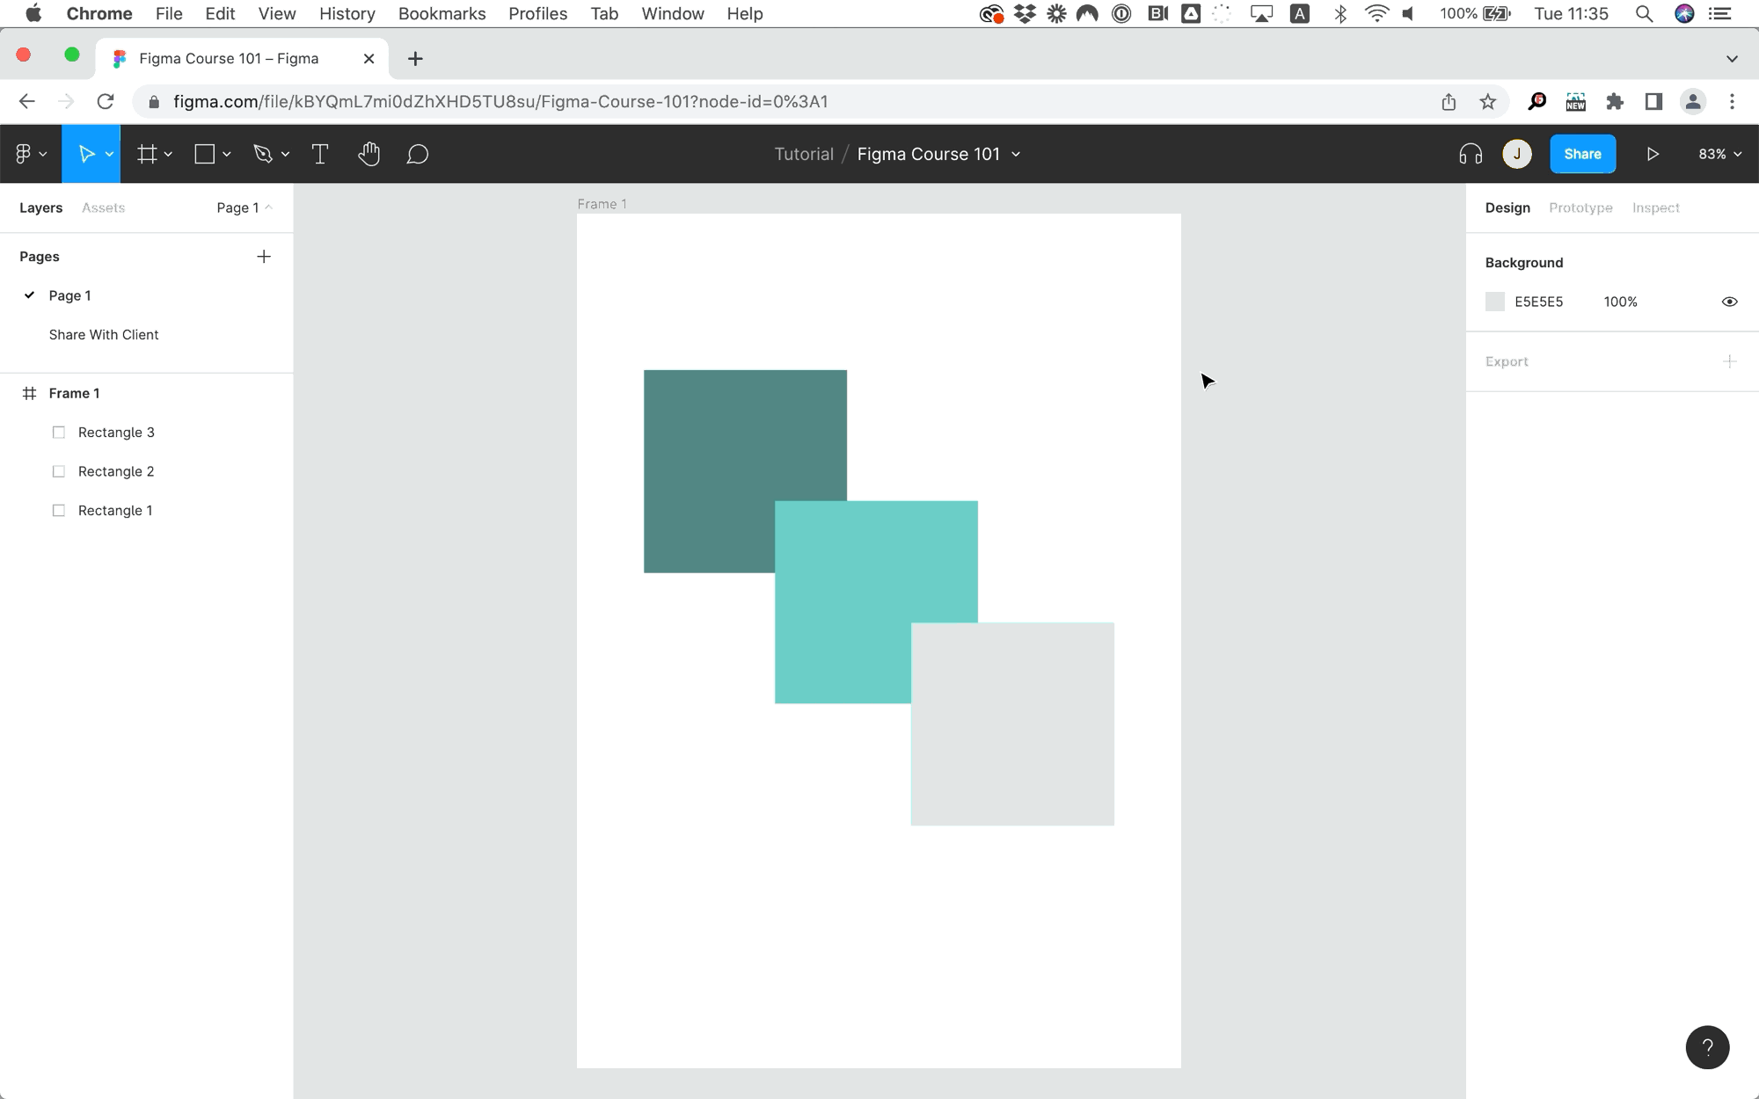The height and width of the screenshot is (1099, 1759).
Task: Start audio conversation with headphones icon
Action: point(1471,154)
